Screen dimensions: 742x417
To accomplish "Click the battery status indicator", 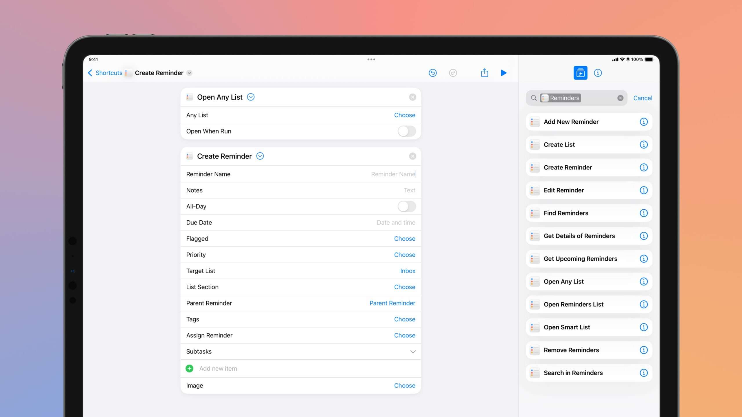I will 649,59.
